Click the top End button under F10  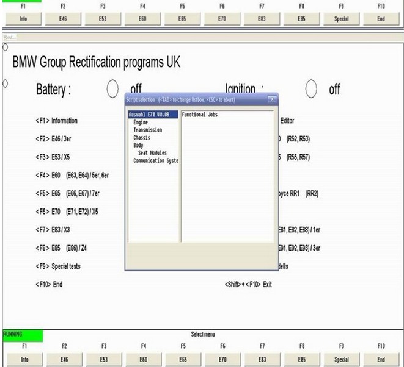(381, 19)
